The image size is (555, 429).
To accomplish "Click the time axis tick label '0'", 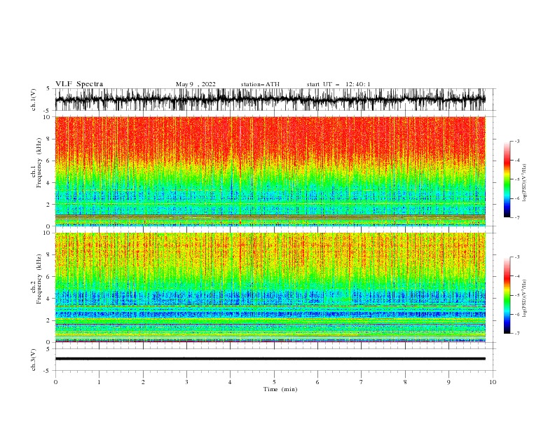I will (x=55, y=382).
